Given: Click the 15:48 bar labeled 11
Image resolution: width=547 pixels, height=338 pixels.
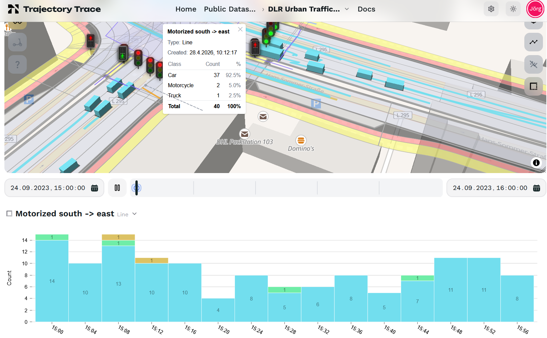Looking at the screenshot, I should 451,290.
